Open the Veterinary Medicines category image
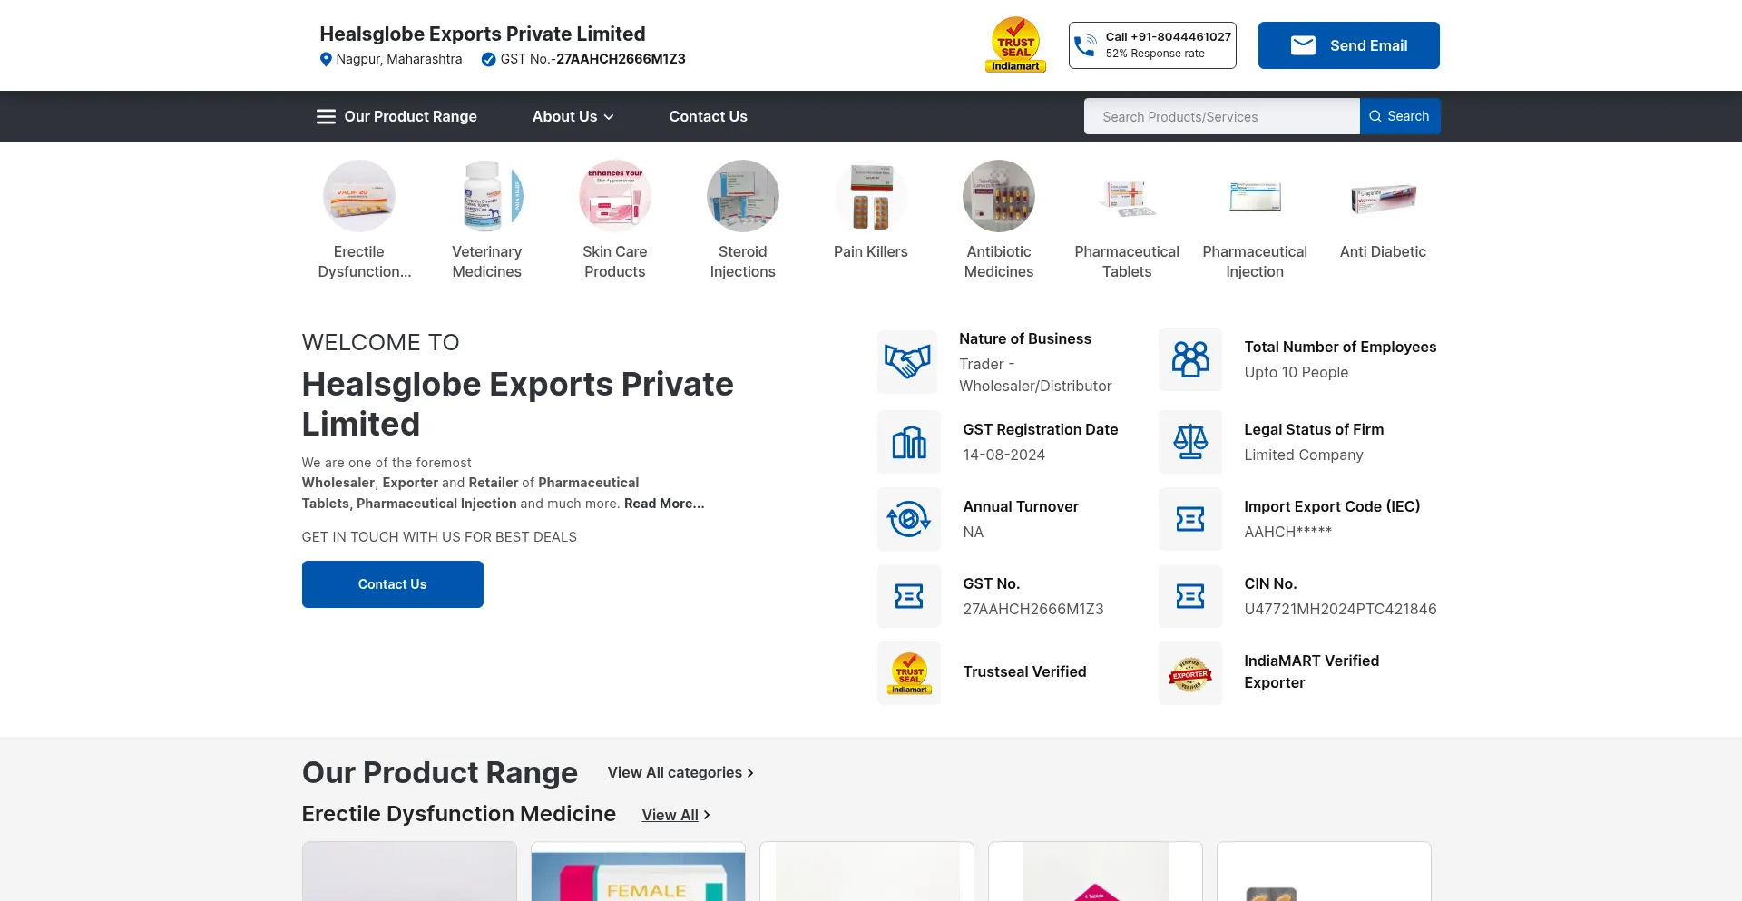 487,196
